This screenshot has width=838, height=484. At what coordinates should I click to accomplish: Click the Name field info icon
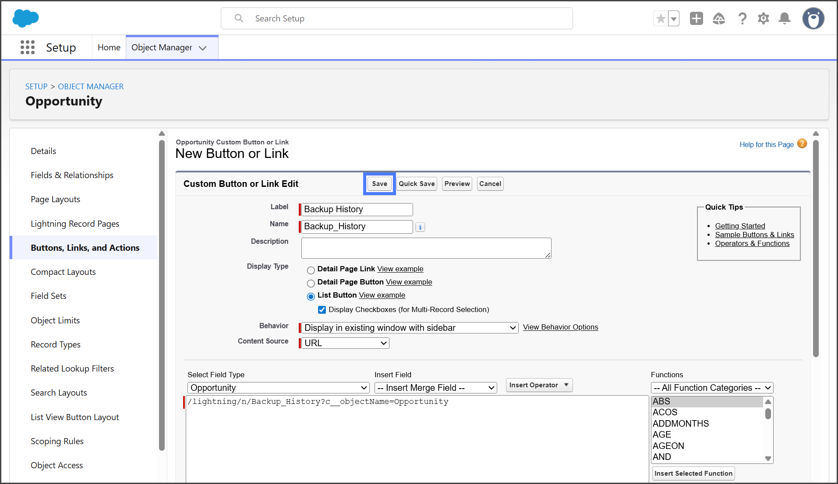coord(420,227)
